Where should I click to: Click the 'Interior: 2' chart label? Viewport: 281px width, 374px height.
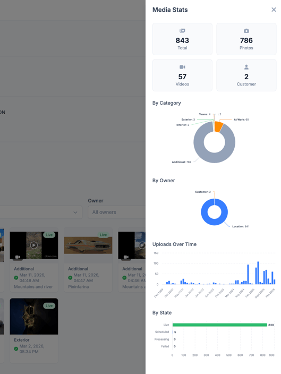pyautogui.click(x=183, y=125)
